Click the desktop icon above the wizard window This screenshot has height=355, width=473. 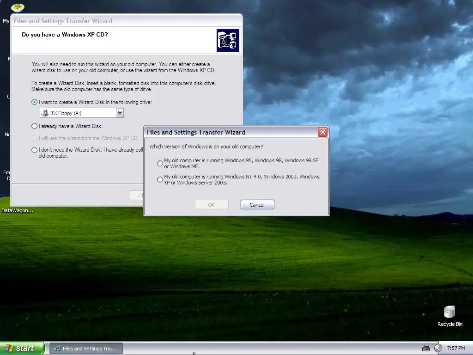point(18,7)
